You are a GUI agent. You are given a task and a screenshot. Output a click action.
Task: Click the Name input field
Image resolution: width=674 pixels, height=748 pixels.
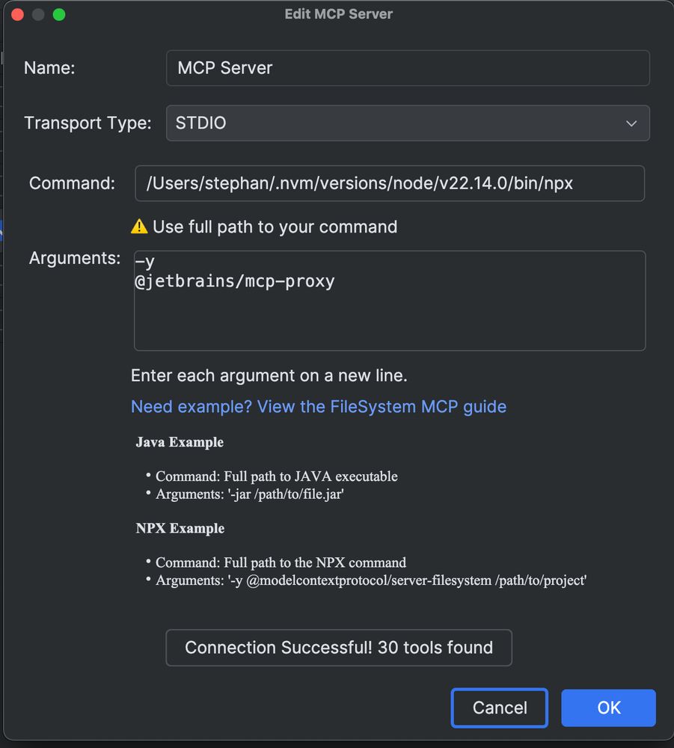[x=408, y=68]
